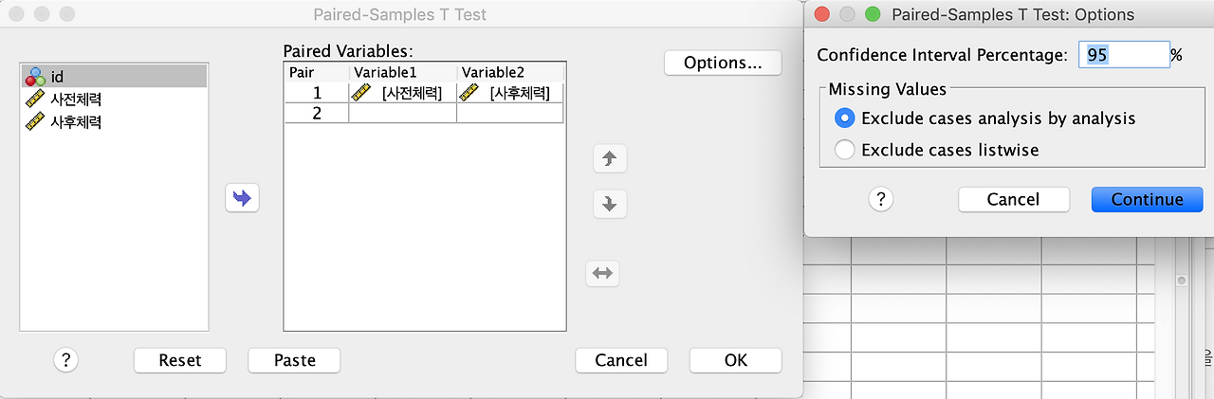Image resolution: width=1214 pixels, height=399 pixels.
Task: Click the Reset button
Action: pyautogui.click(x=180, y=360)
